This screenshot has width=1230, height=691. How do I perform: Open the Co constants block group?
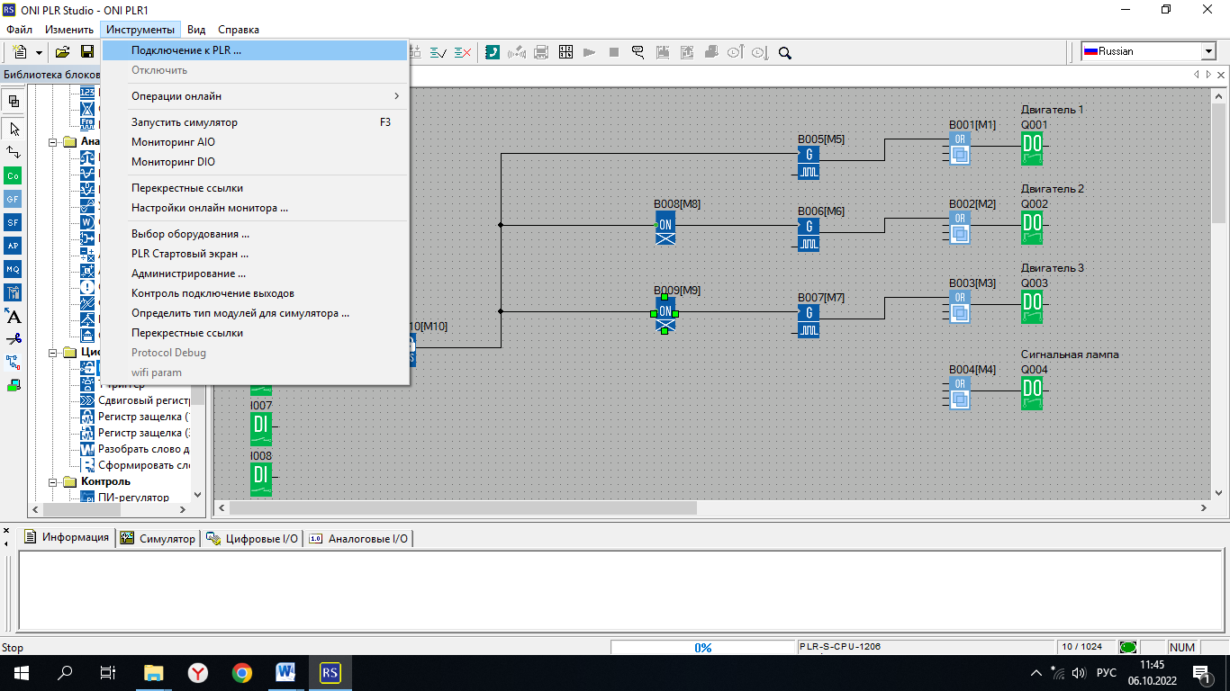pos(14,175)
